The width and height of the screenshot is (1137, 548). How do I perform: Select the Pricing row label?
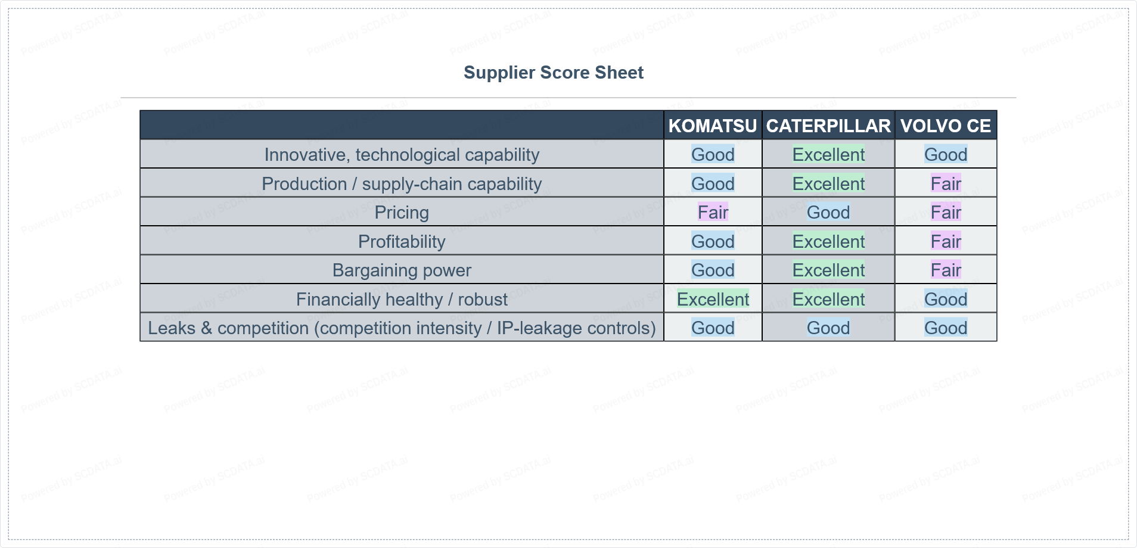click(x=402, y=213)
